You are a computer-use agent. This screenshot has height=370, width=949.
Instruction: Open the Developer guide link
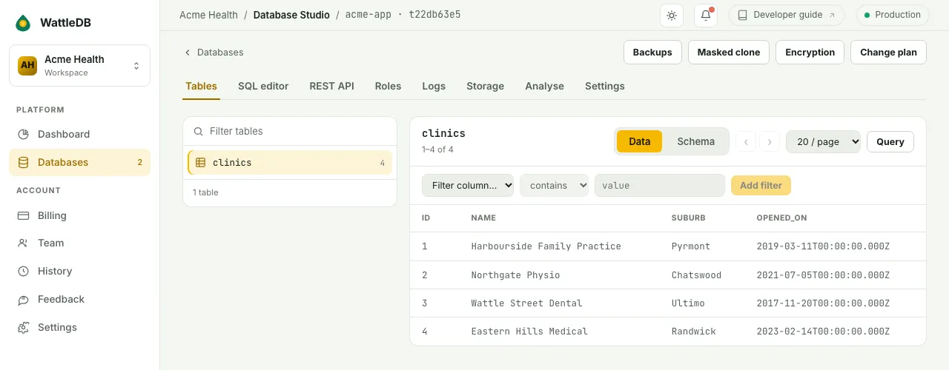(x=788, y=15)
